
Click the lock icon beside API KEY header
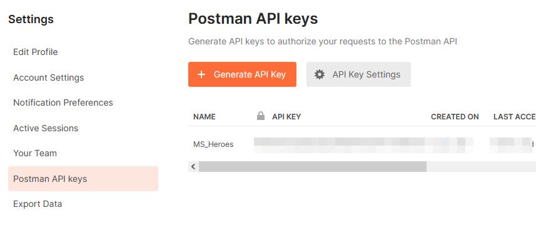[261, 116]
